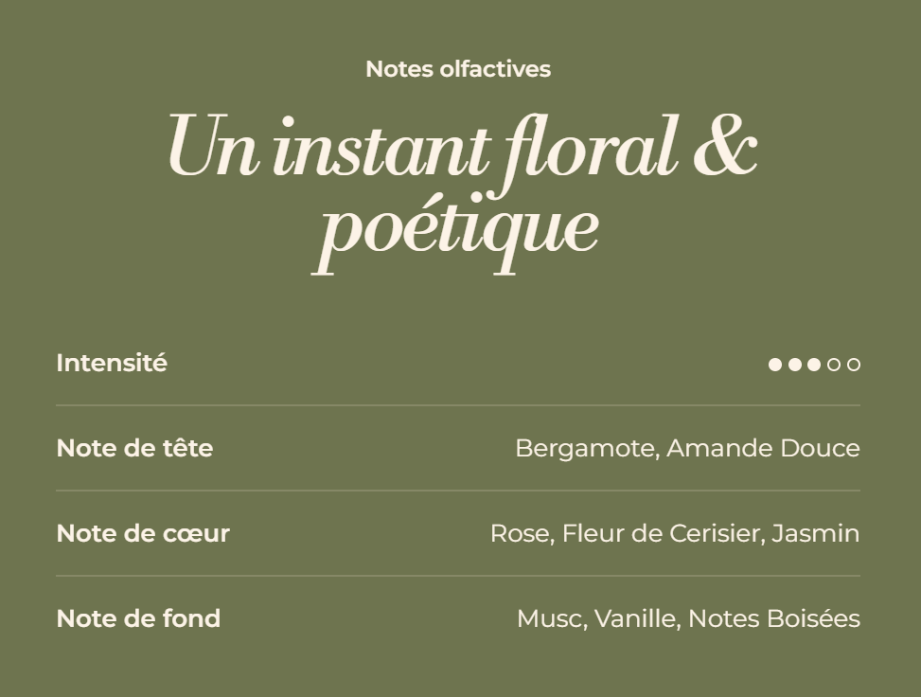921x697 pixels.
Task: Click the fifth empty intensity dot
Action: click(854, 365)
